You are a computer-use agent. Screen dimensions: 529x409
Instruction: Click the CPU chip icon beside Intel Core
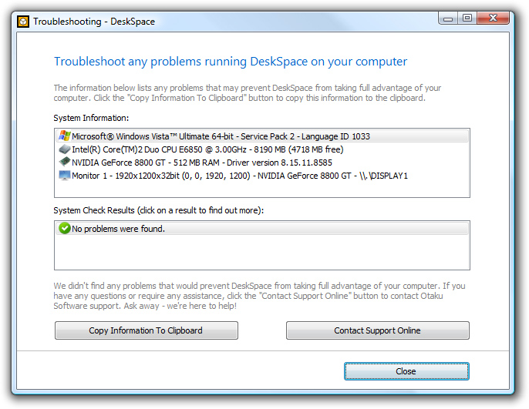pyautogui.click(x=64, y=149)
